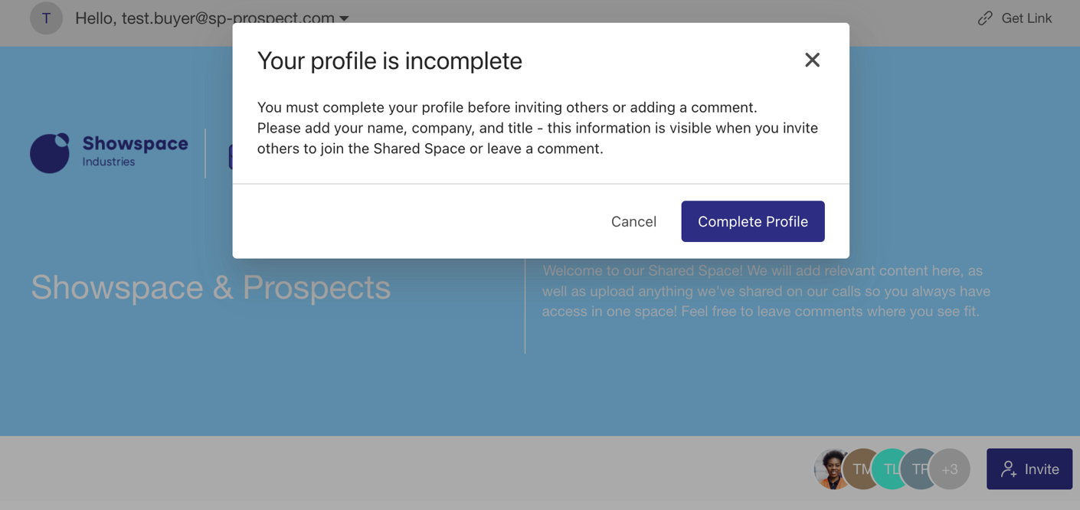Invite someone using the Invite button

click(1029, 469)
